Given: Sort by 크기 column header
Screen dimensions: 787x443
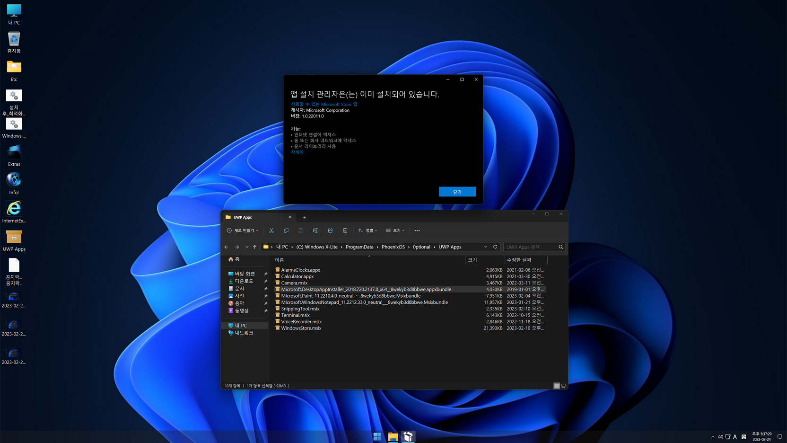Looking at the screenshot, I should pos(484,260).
